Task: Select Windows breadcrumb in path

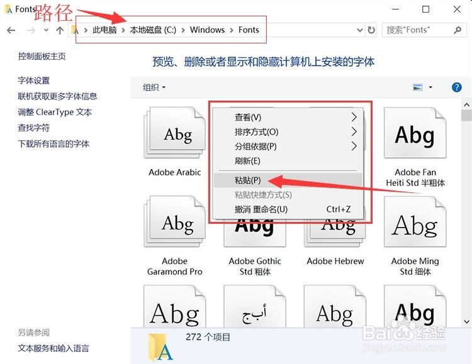Action: click(x=207, y=30)
